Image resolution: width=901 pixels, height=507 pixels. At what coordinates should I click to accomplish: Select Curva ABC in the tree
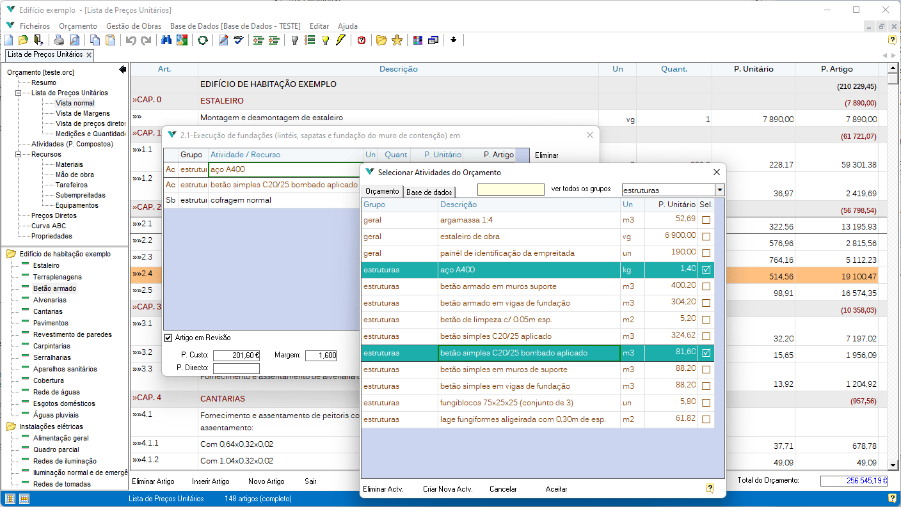point(49,226)
